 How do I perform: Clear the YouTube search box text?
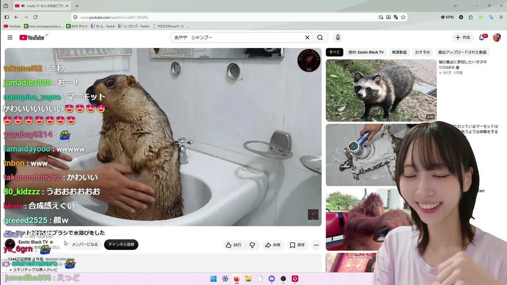[x=307, y=38]
